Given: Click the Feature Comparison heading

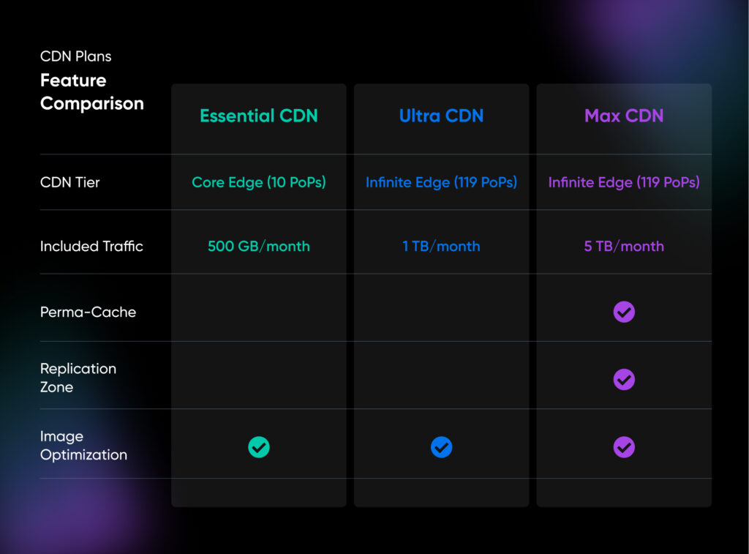Looking at the screenshot, I should pyautogui.click(x=91, y=92).
